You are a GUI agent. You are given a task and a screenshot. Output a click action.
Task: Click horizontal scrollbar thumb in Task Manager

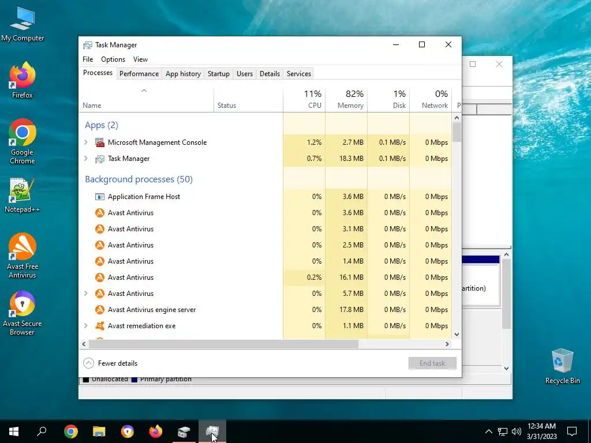click(x=223, y=344)
